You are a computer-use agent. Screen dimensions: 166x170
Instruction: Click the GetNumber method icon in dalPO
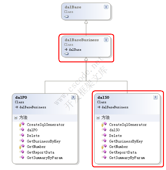(x=22, y=146)
